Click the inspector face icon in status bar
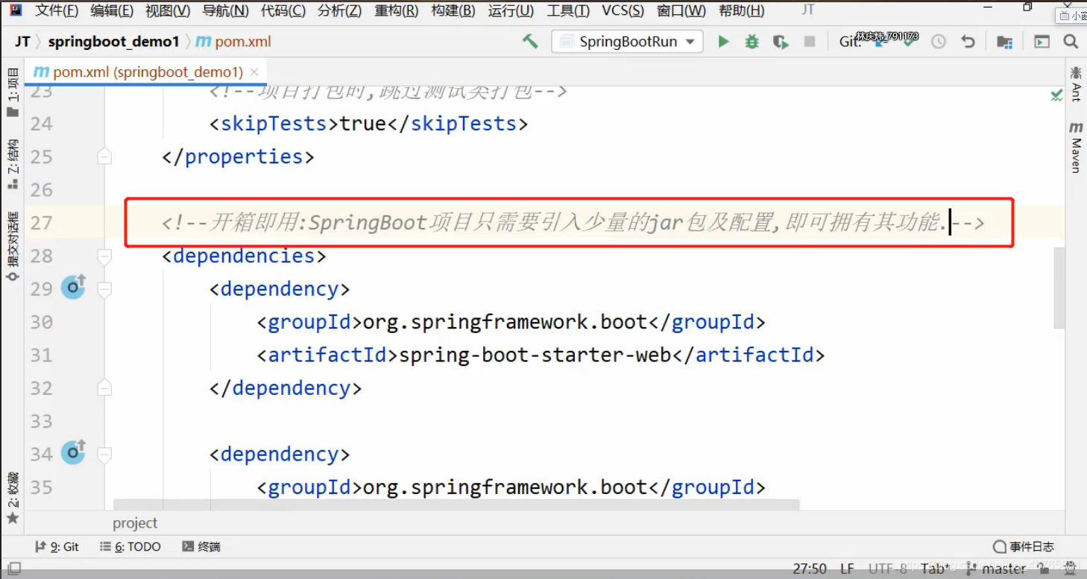Screen dimensions: 1087x579 [1070, 569]
